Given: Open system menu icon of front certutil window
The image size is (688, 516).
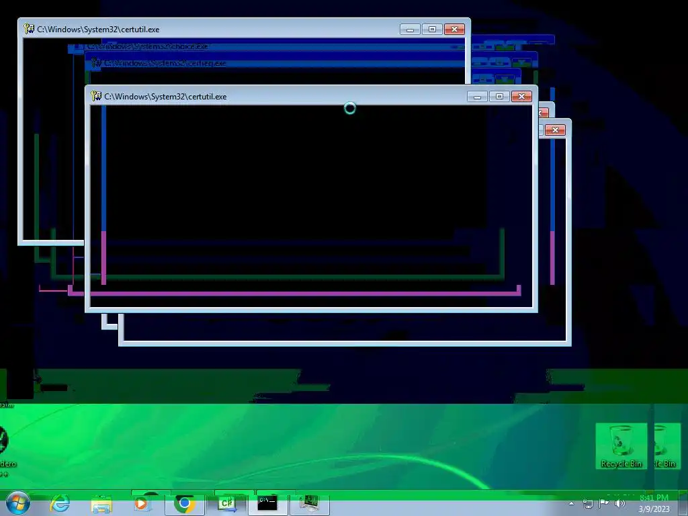Looking at the screenshot, I should coord(96,96).
